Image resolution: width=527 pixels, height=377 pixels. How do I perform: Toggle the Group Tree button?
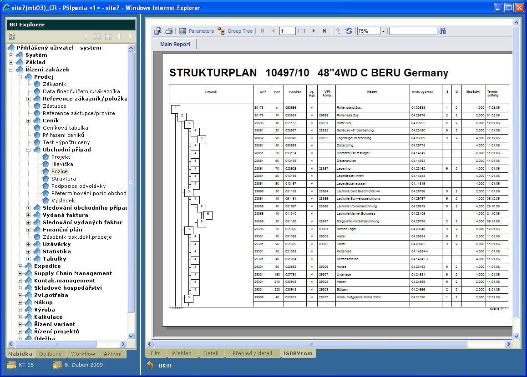[235, 31]
